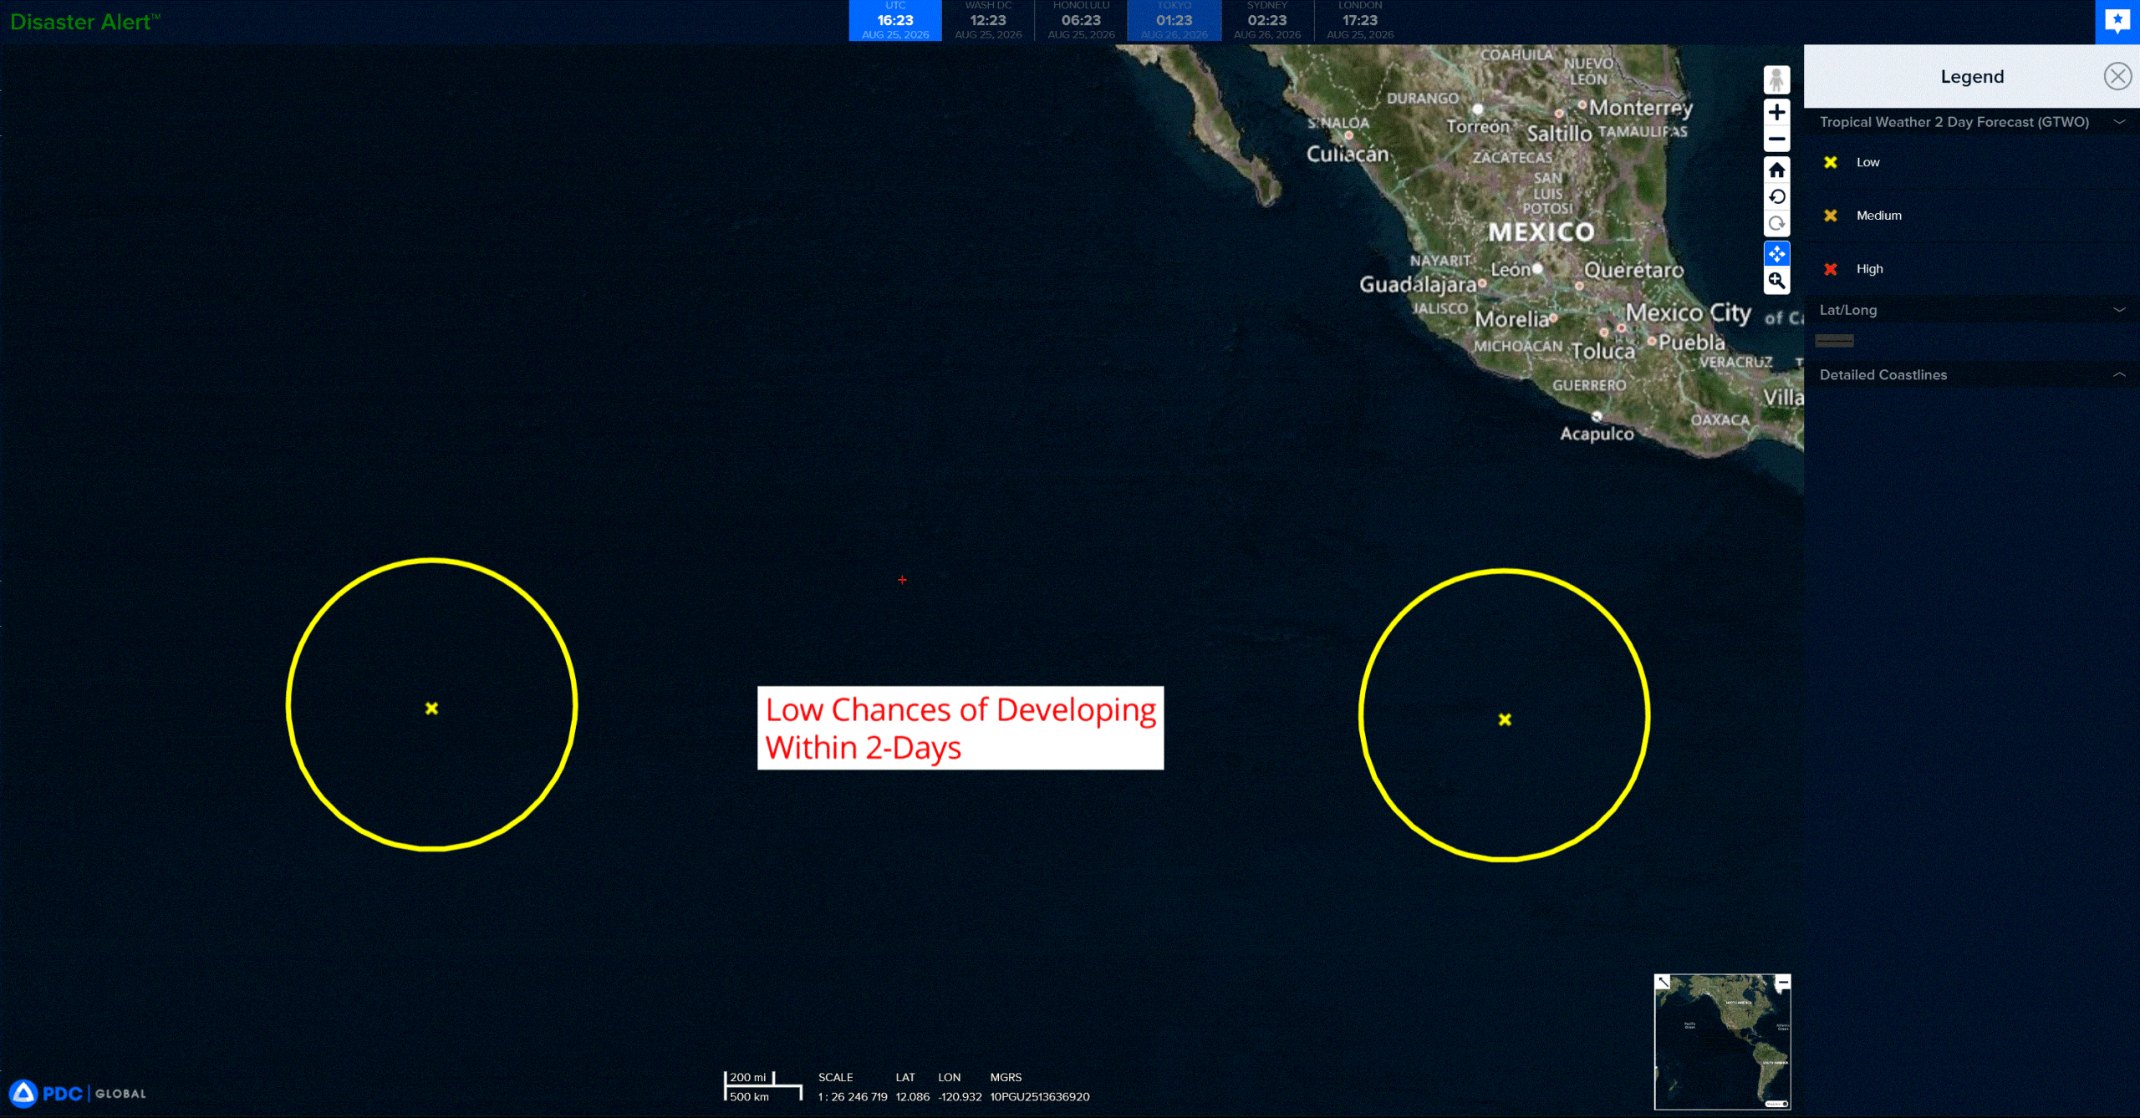Go to previous map extent
The height and width of the screenshot is (1118, 2140).
tap(1776, 196)
